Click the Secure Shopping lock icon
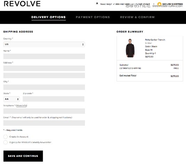This screenshot has width=186, height=165. pos(159,4)
